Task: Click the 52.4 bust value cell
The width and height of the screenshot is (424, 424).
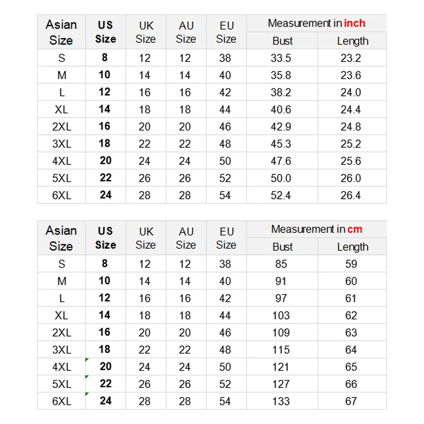Action: coord(281,195)
